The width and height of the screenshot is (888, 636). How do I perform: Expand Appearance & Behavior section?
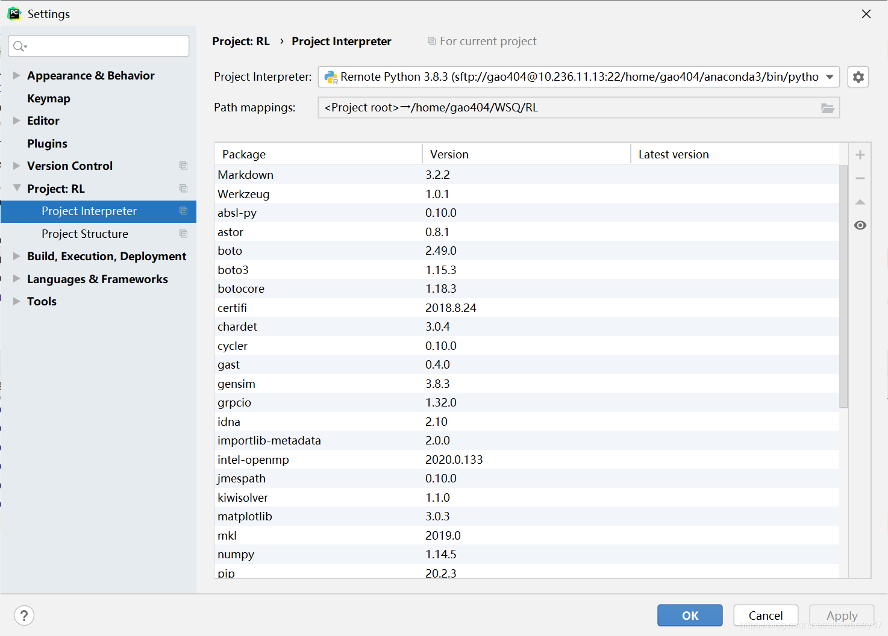point(17,75)
